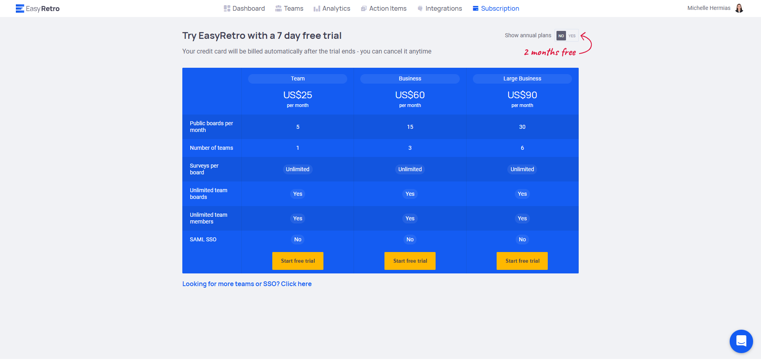
Task: Click 'SAML SSO' row label
Action: pos(203,239)
